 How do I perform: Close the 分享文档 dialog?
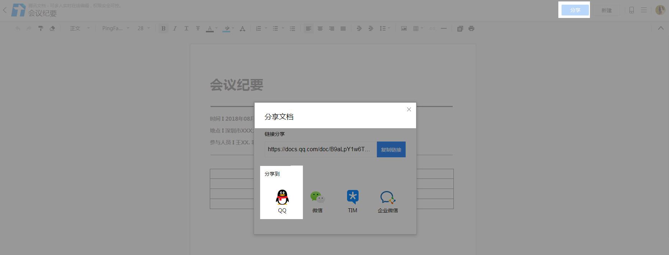[x=409, y=110]
